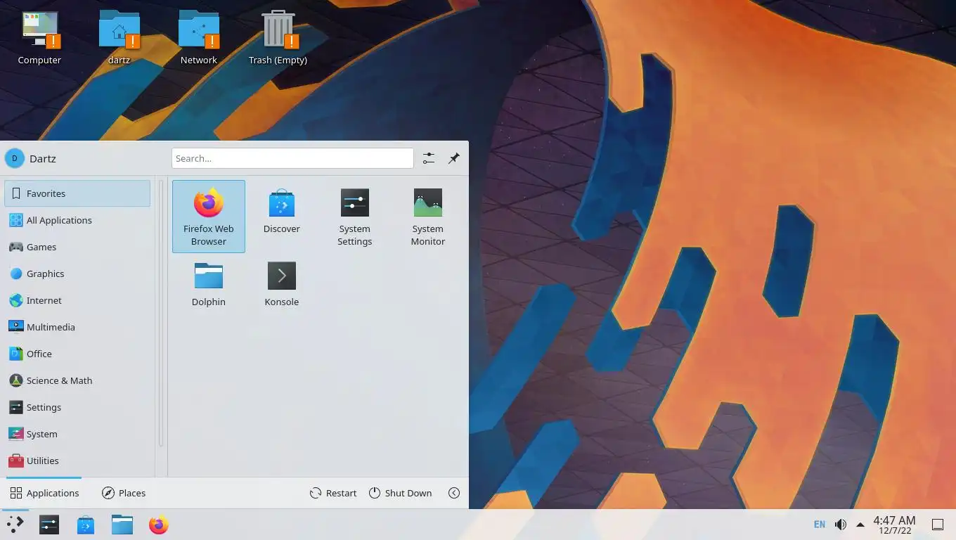This screenshot has width=956, height=540.
Task: Click the Restart button
Action: point(333,493)
